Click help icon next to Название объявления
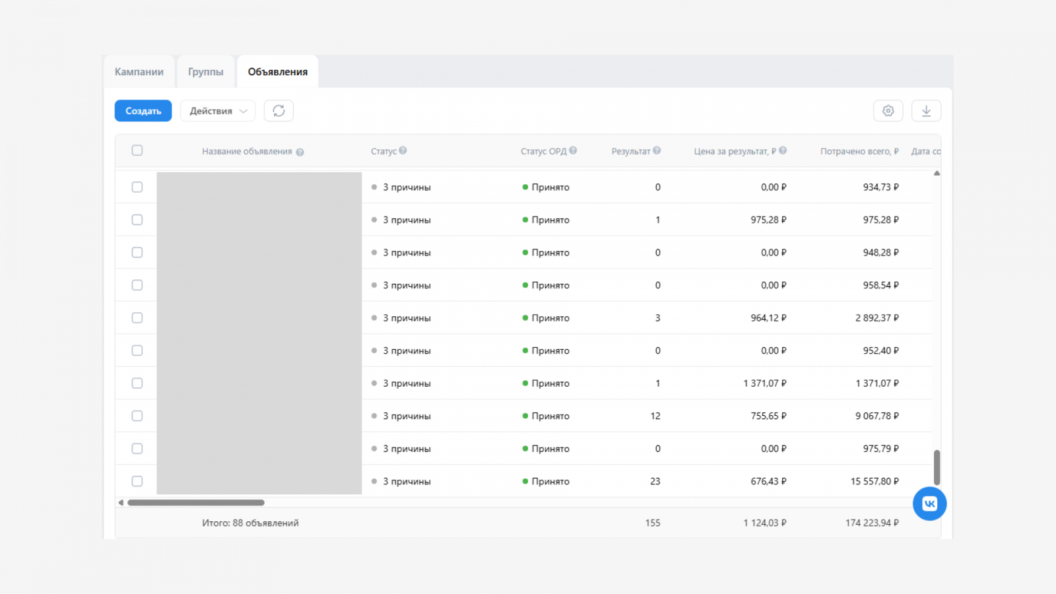 [300, 152]
